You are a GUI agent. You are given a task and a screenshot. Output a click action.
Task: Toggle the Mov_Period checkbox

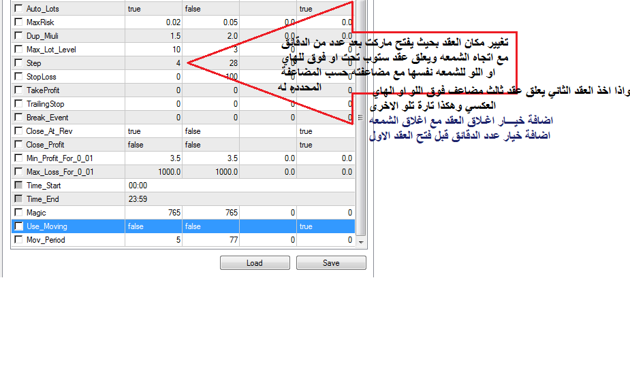(18, 240)
